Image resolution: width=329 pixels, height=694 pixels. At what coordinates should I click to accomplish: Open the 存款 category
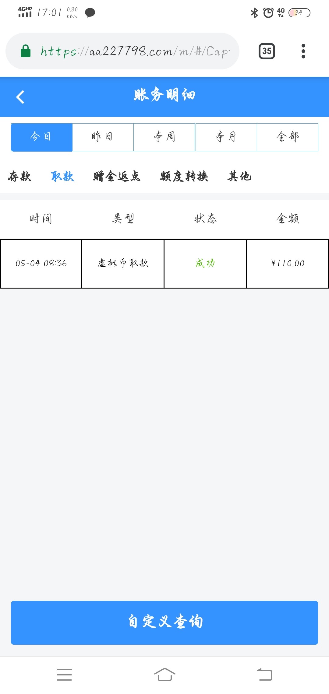tap(20, 176)
